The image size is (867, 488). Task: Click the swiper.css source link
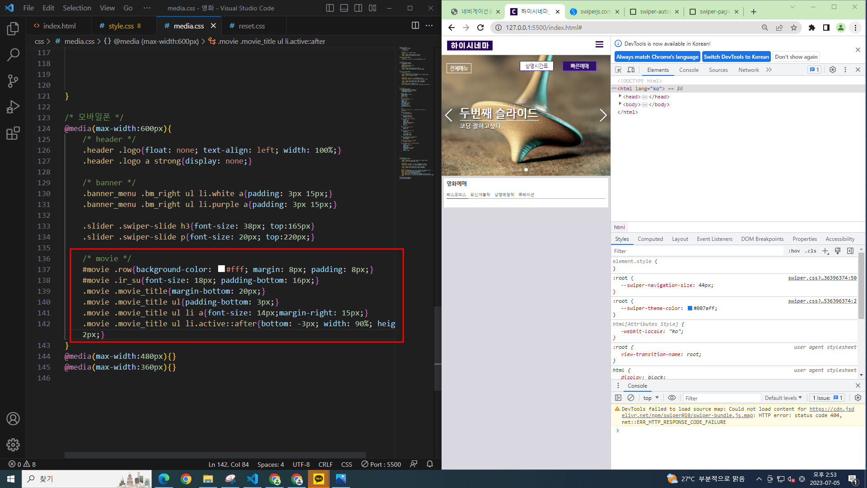pos(822,278)
